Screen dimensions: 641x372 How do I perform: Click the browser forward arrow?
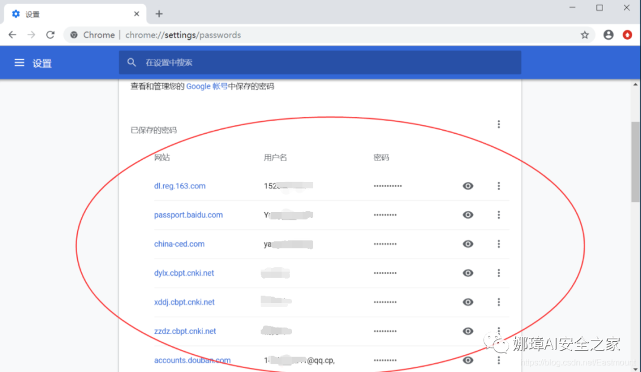tap(31, 35)
